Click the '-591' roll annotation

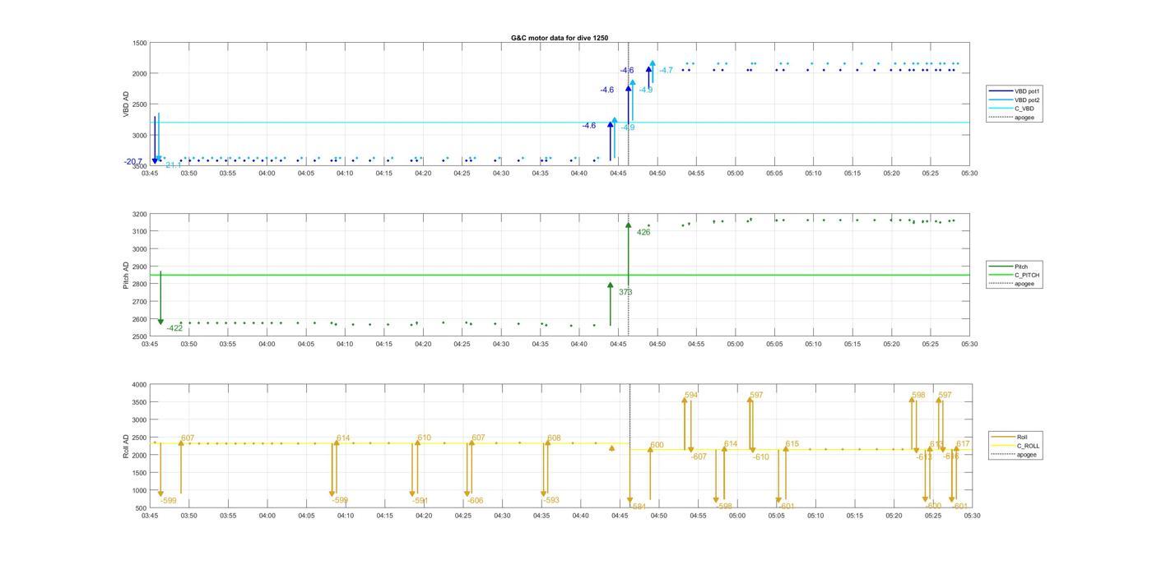(x=420, y=501)
